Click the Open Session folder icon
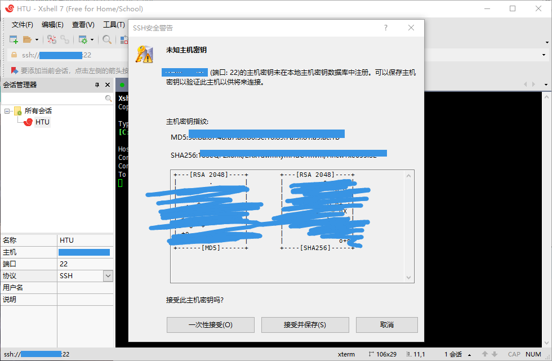The height and width of the screenshot is (361, 552). 27,39
